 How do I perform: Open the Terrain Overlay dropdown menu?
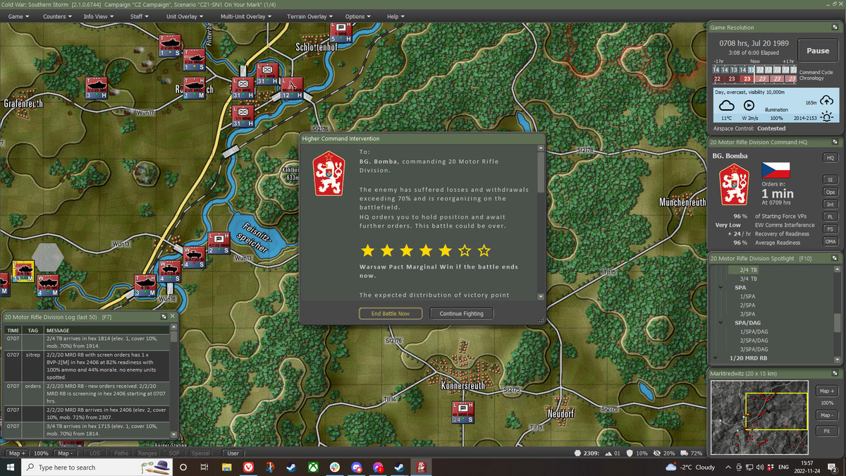point(310,16)
